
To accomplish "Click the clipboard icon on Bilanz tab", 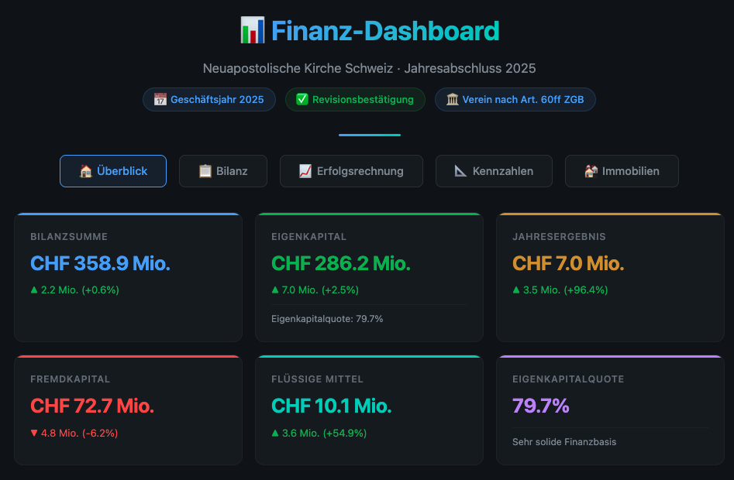I will point(205,171).
